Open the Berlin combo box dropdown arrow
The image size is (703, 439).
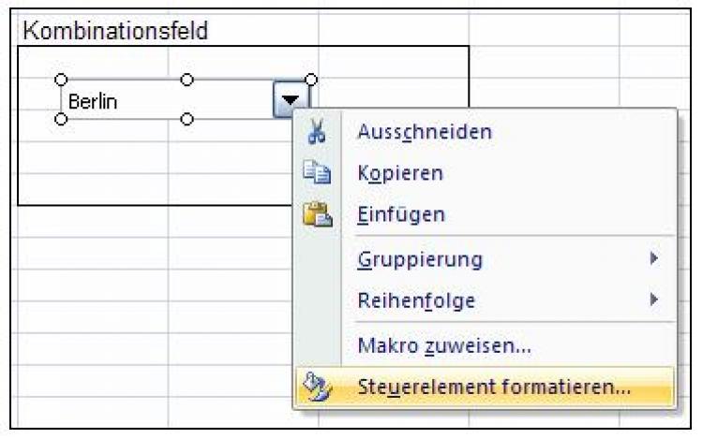click(x=286, y=100)
